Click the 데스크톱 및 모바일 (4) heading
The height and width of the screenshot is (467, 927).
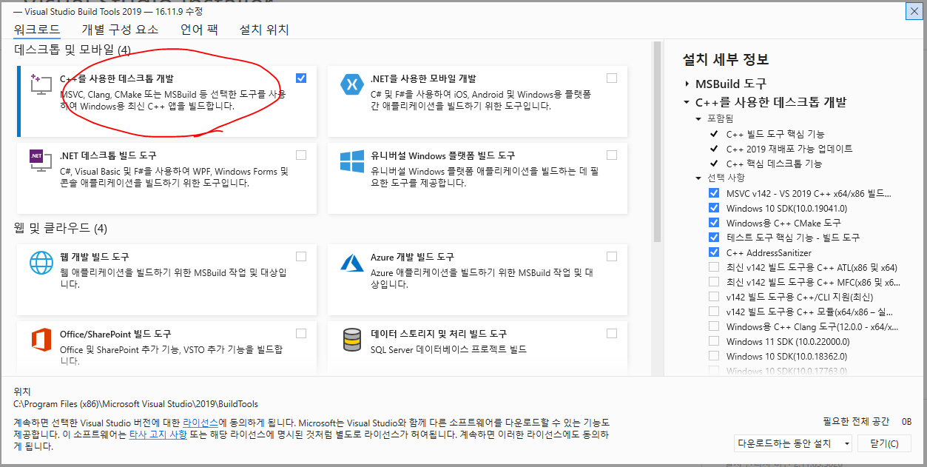point(73,50)
